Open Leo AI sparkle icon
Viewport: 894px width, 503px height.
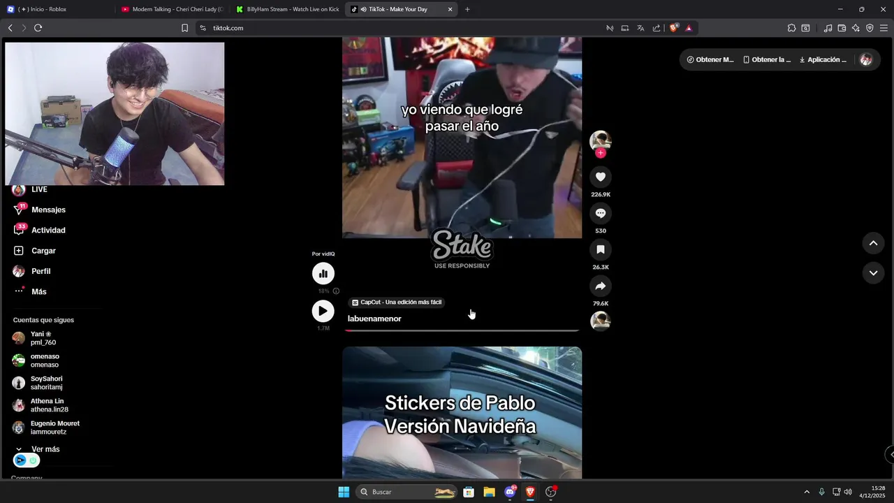click(x=856, y=28)
